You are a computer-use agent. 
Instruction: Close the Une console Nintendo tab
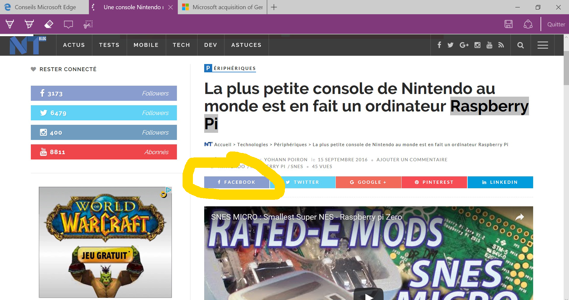[x=170, y=7]
